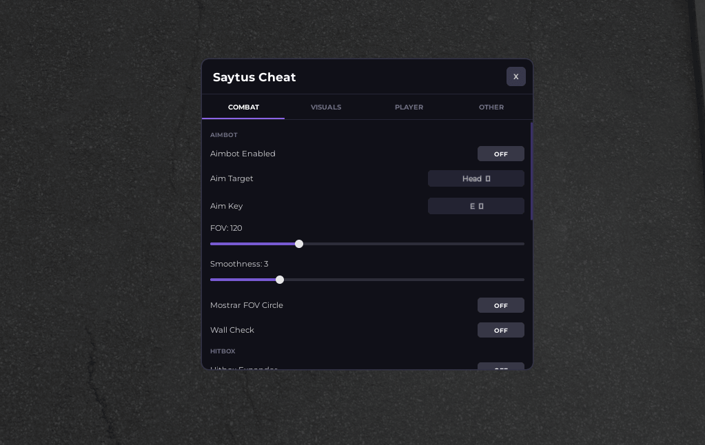Click the 'Wall Check' label text
The width and height of the screenshot is (705, 445).
(232, 330)
